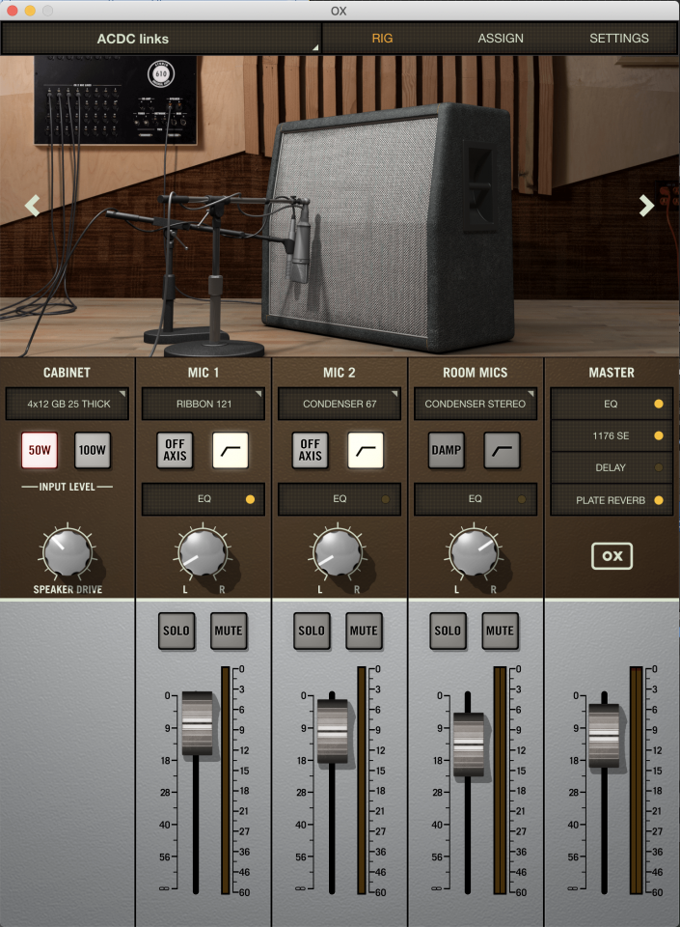Screen dimensions: 680x927
Task: Solo the Mic 2 channel
Action: pyautogui.click(x=312, y=631)
